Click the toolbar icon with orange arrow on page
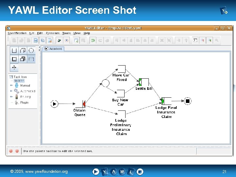The height and width of the screenshot is (177, 236). tap(50, 40)
